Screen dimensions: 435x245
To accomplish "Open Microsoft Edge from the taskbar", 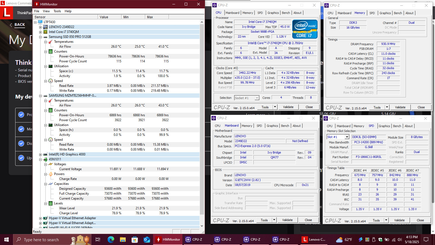I will click(111, 240).
